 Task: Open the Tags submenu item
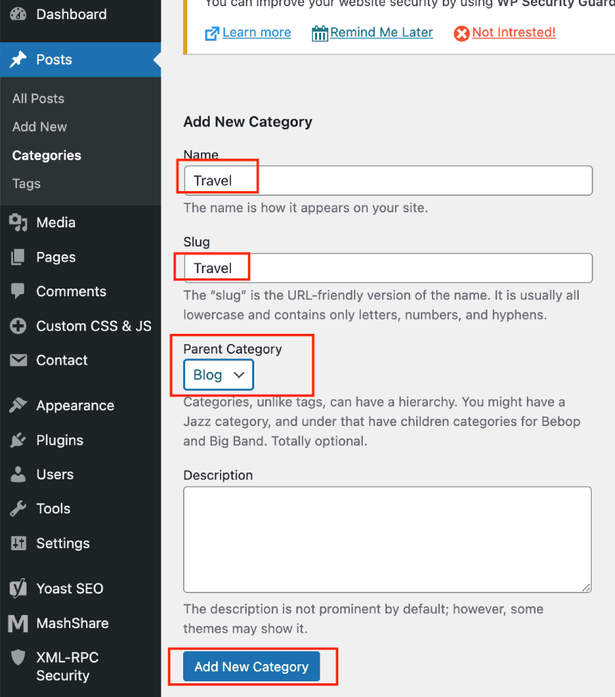(x=26, y=184)
